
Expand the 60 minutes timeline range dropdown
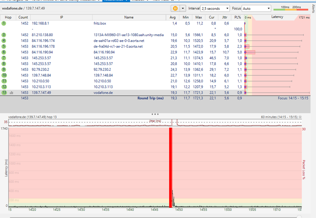pyautogui.click(x=300, y=117)
